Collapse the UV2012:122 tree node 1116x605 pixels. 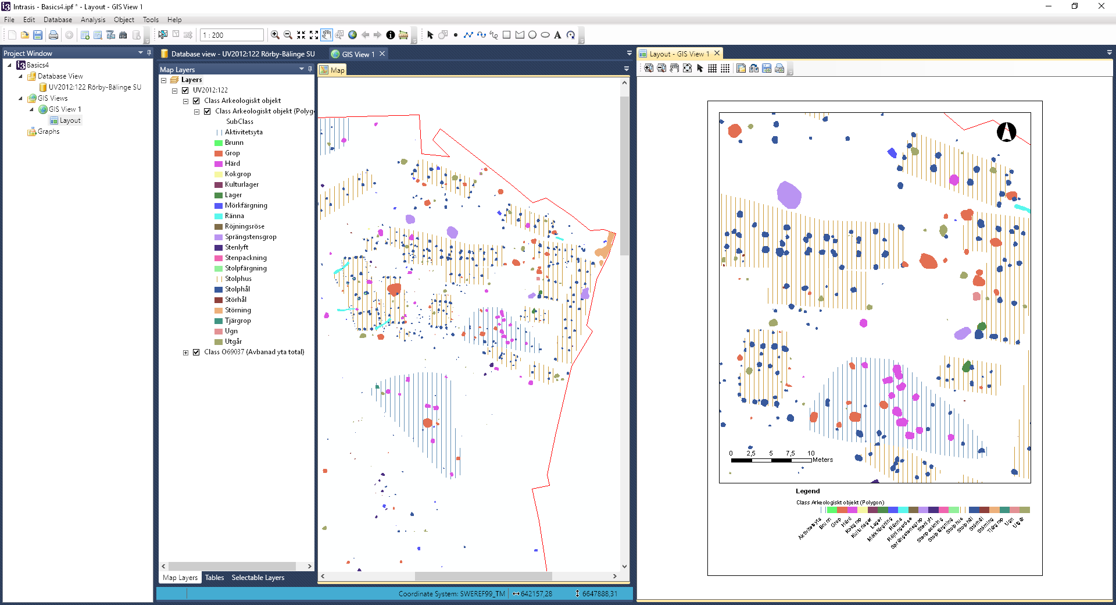(174, 91)
